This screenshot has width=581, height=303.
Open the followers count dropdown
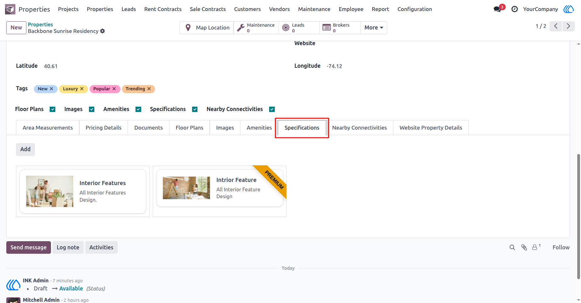(536, 247)
